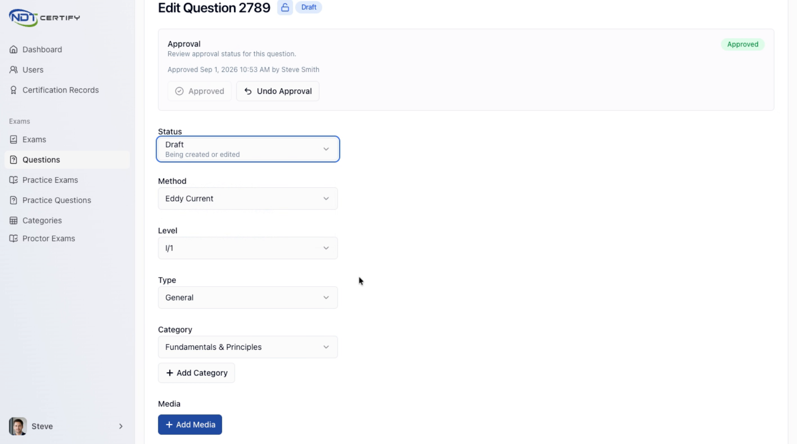Click the Undo Approval button
The width and height of the screenshot is (797, 444).
(x=278, y=91)
